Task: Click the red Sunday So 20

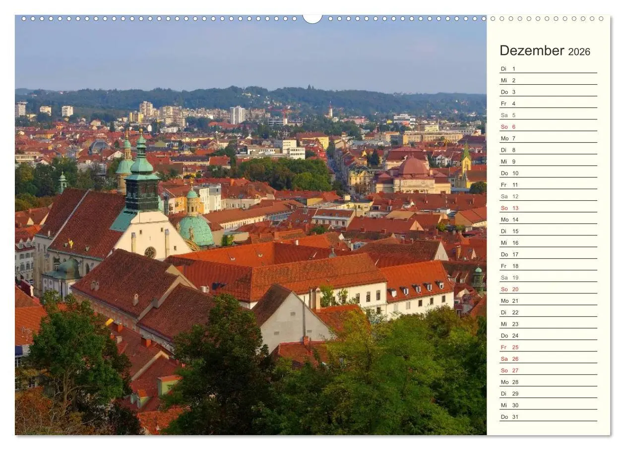Action: pyautogui.click(x=508, y=289)
